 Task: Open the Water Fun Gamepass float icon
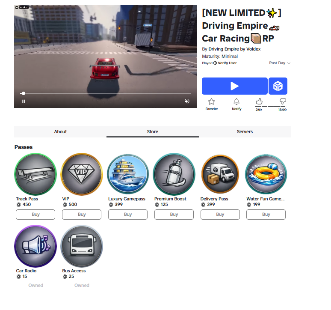point(266,174)
